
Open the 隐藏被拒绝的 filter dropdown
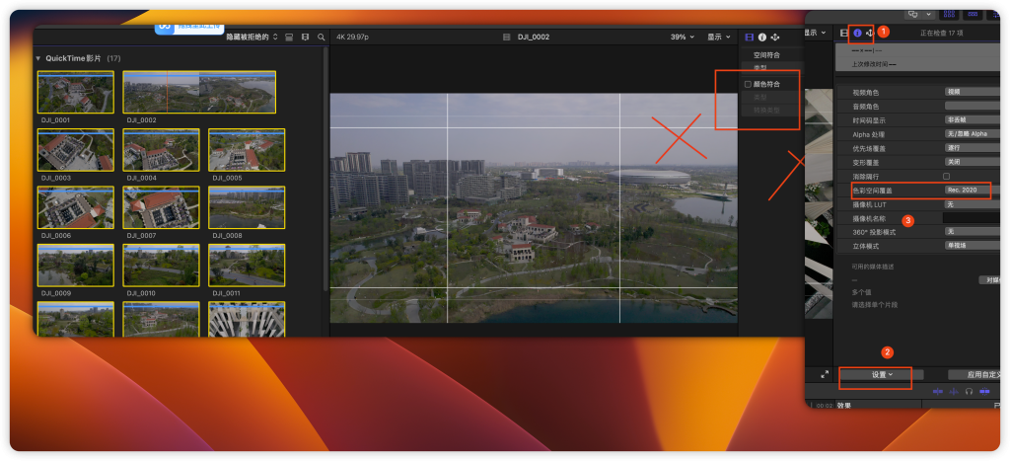(252, 38)
